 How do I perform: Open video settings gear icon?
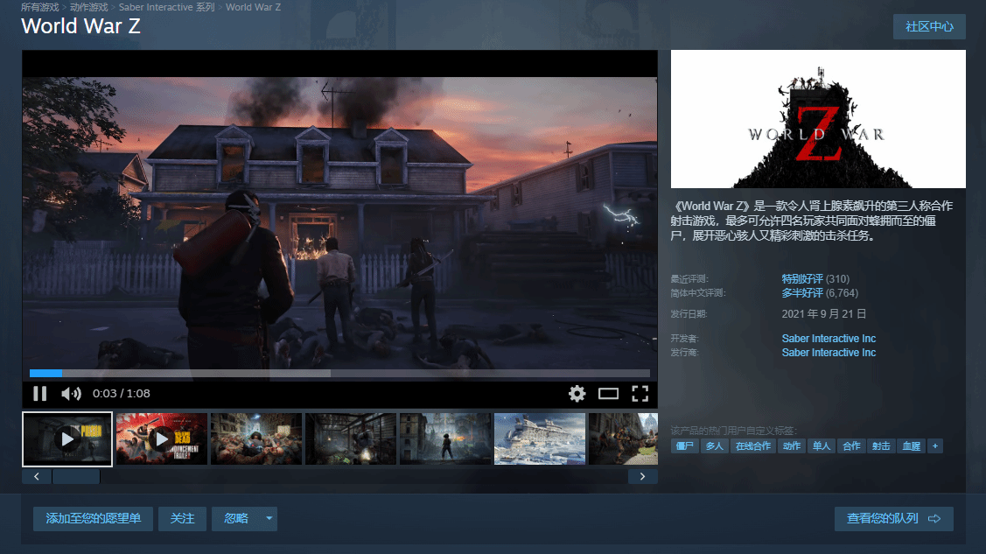tap(577, 394)
